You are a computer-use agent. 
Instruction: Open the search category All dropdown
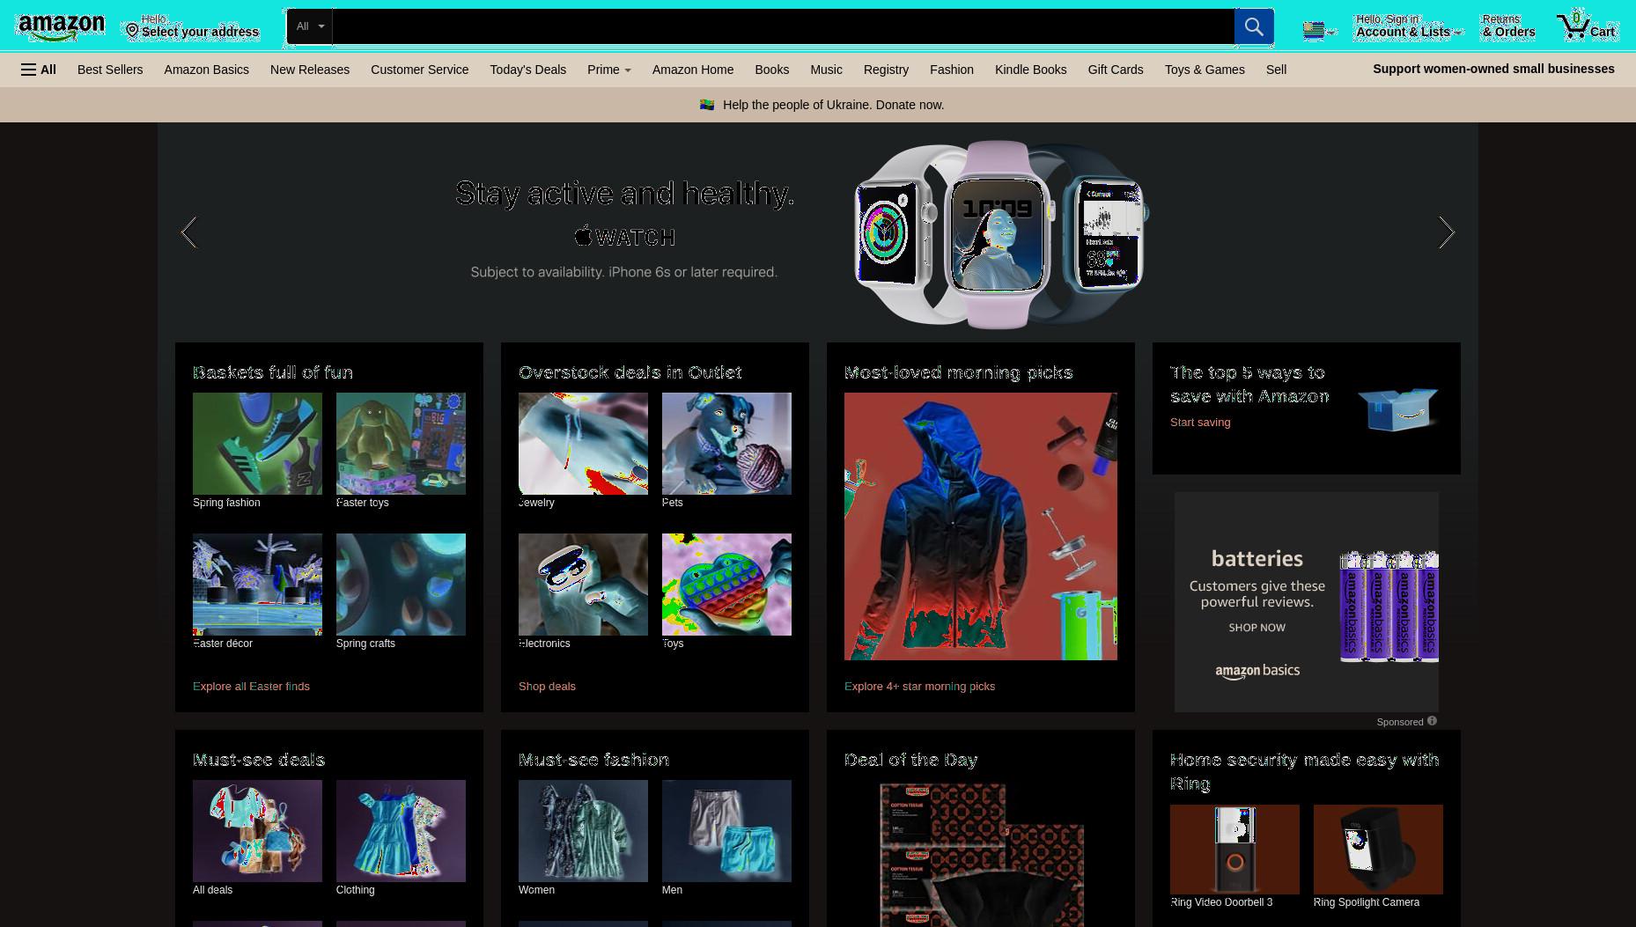(310, 26)
